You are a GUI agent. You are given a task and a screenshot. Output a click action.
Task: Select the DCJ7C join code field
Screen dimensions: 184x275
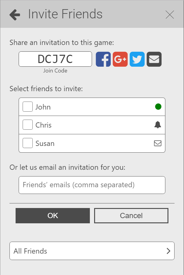55,59
